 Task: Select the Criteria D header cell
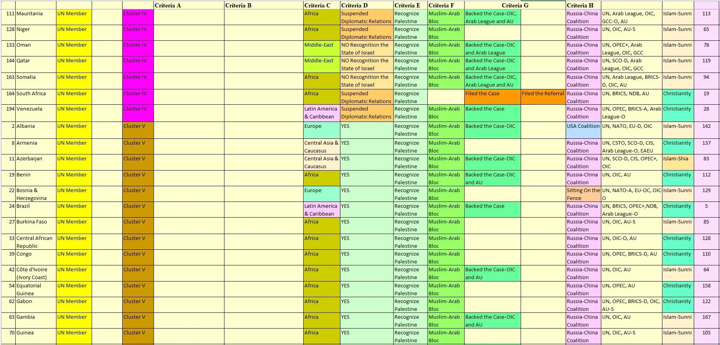point(367,5)
